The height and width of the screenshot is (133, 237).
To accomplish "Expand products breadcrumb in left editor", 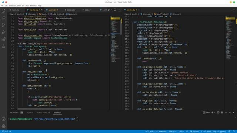I will click(x=72, y=14).
